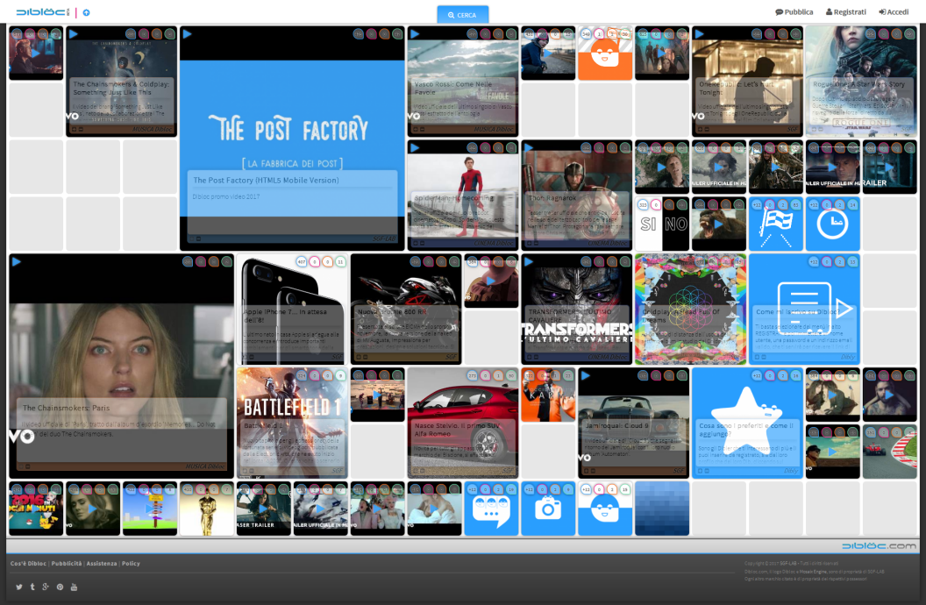Click the clock icon tile

[x=832, y=224]
